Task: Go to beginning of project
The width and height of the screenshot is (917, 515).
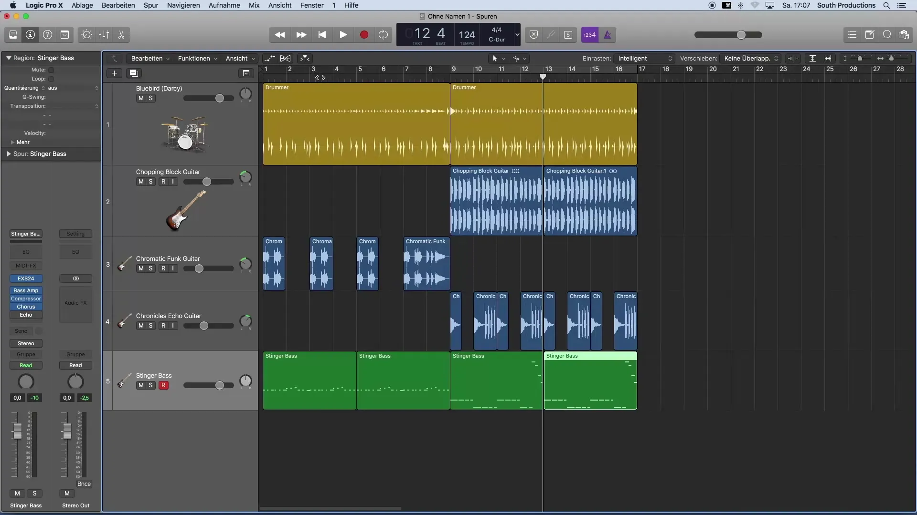Action: point(322,35)
